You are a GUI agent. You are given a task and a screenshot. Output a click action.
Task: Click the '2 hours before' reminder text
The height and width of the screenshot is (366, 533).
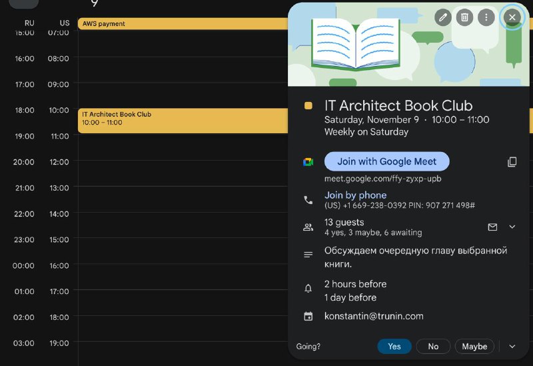pos(355,284)
